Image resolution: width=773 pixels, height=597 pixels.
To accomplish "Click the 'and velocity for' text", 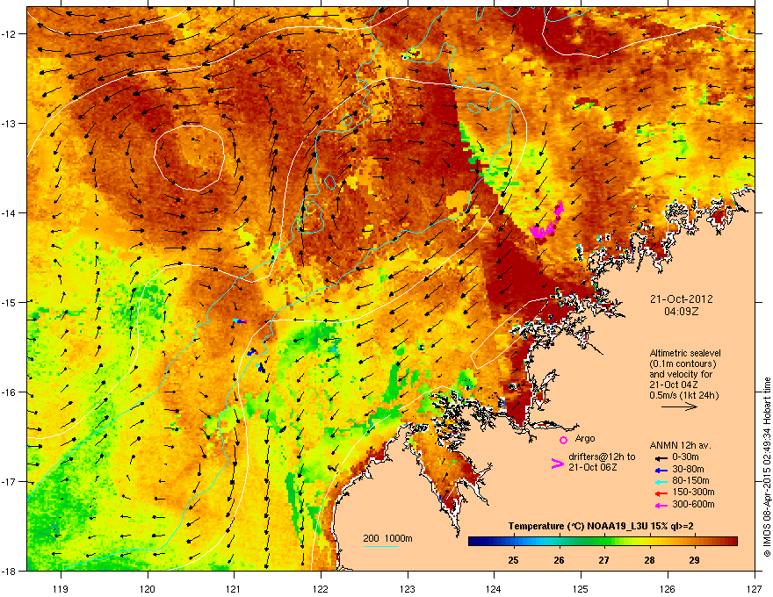I will click(680, 374).
